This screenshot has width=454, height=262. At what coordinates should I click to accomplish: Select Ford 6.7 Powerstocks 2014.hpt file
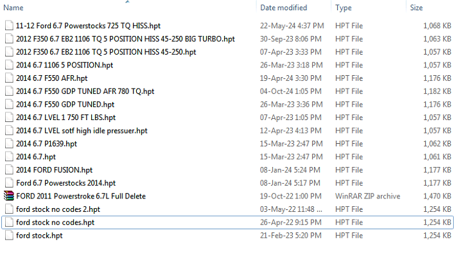click(x=65, y=183)
